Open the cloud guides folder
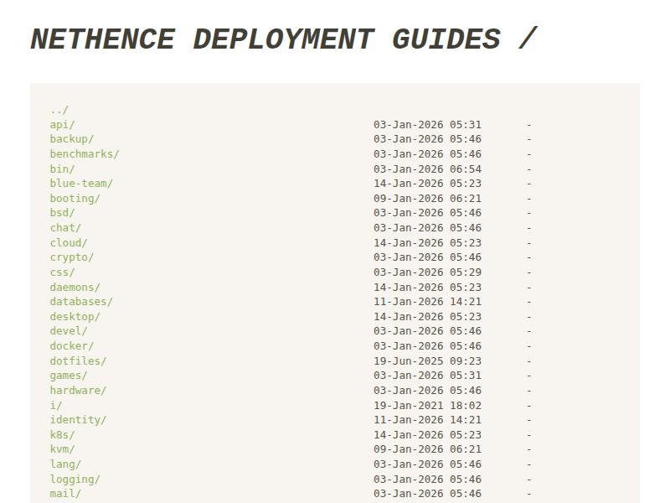The height and width of the screenshot is (503, 670). click(65, 242)
